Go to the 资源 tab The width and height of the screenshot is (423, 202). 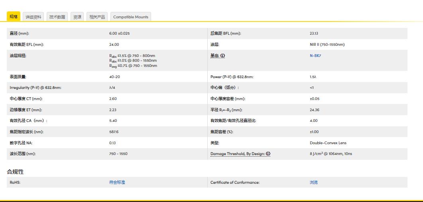pos(77,17)
